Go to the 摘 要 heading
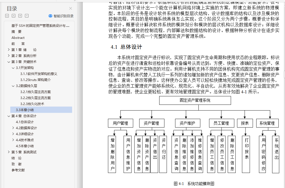Viewport: 285px width, 188px height. [16, 31]
